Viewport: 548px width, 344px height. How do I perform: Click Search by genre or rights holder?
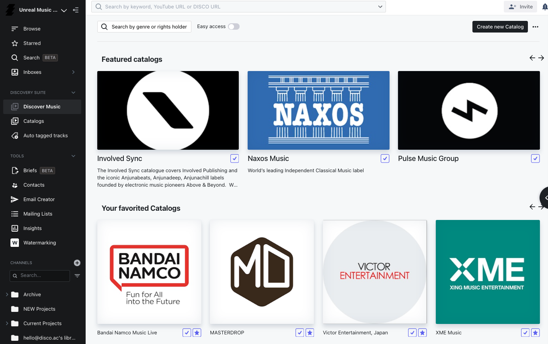click(144, 27)
